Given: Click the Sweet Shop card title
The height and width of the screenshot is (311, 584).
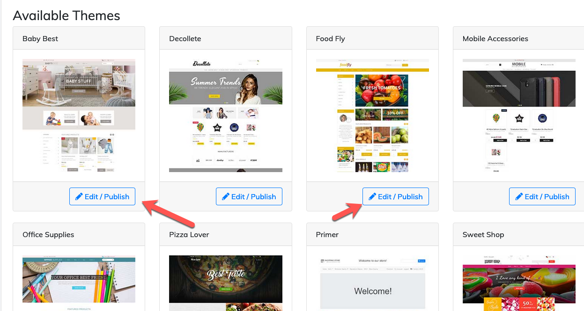Looking at the screenshot, I should (x=483, y=234).
